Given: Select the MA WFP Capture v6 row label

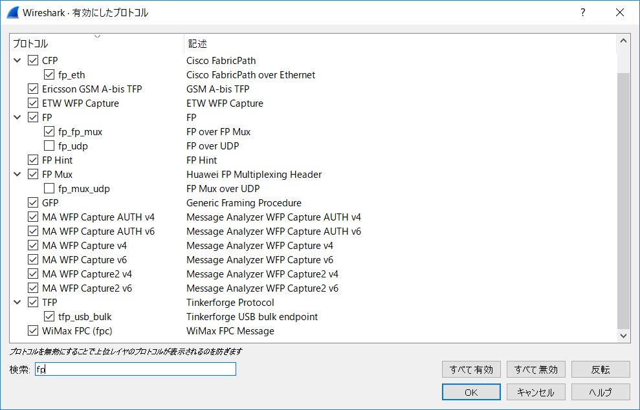Looking at the screenshot, I should click(85, 260).
